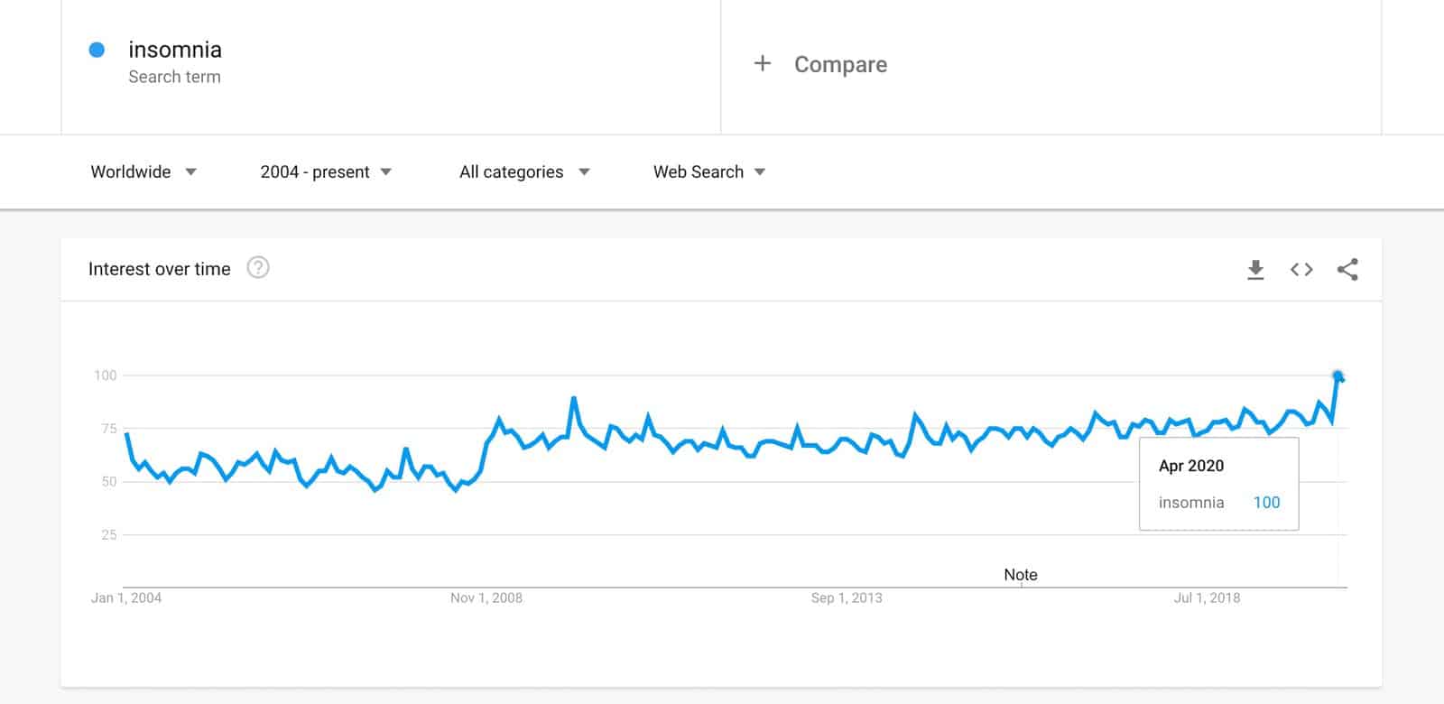Image resolution: width=1444 pixels, height=704 pixels.
Task: Download the interest over time data
Action: point(1255,269)
